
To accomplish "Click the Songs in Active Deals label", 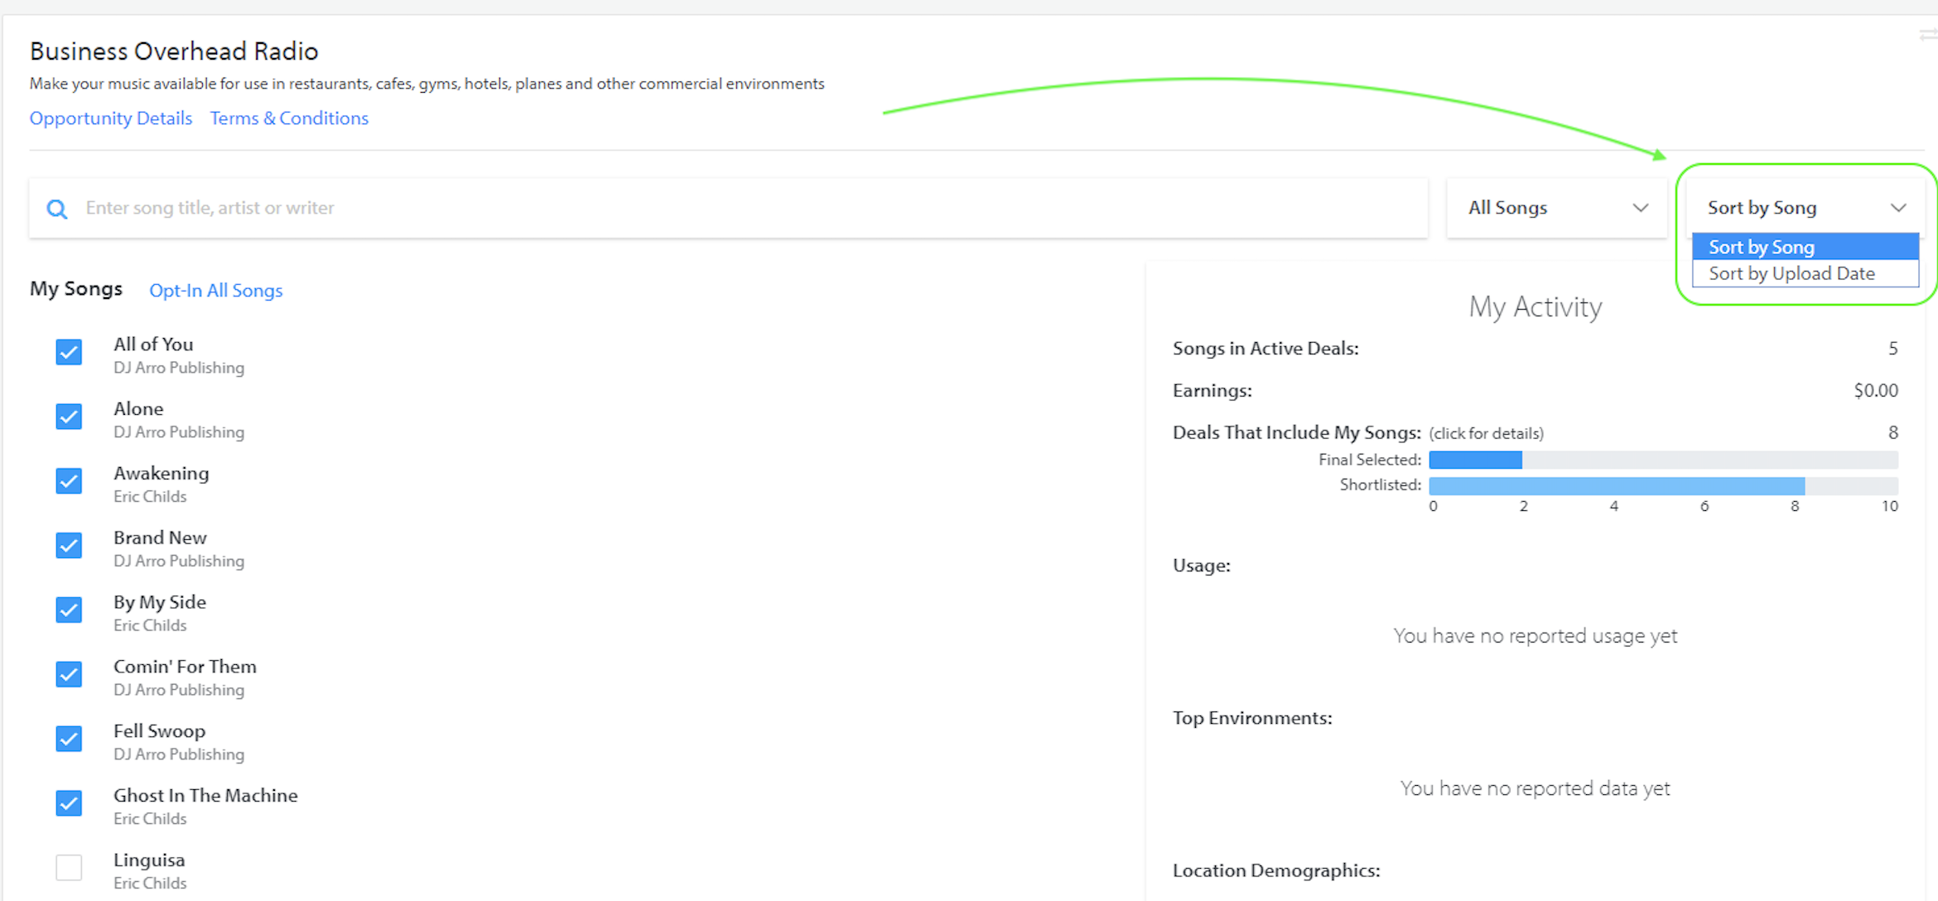I will click(x=1265, y=349).
